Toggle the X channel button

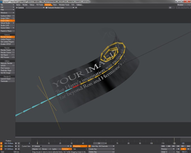click(1, 143)
